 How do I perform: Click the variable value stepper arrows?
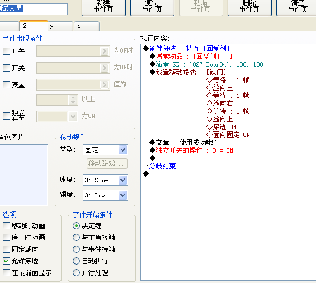(x=73, y=100)
